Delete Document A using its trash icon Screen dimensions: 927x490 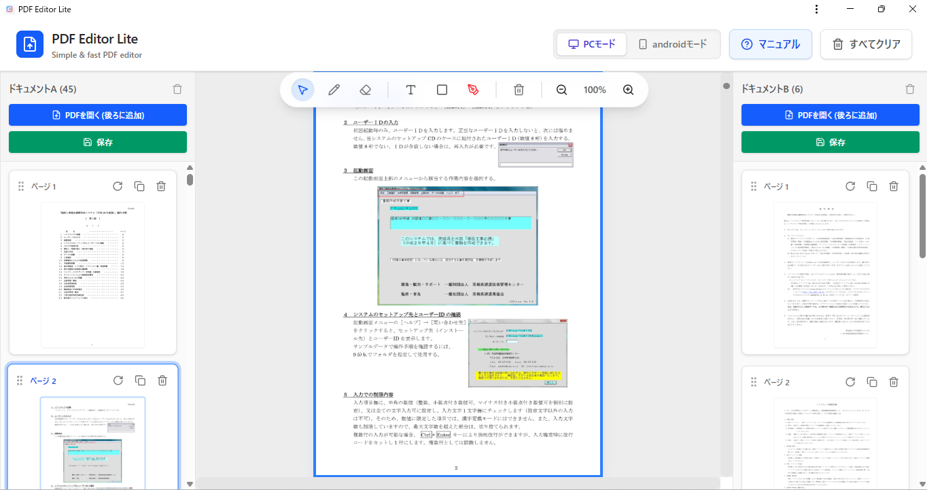coord(177,89)
